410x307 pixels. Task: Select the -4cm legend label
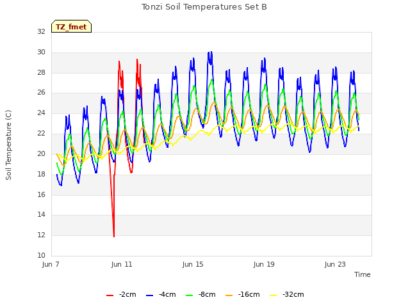(x=167, y=294)
